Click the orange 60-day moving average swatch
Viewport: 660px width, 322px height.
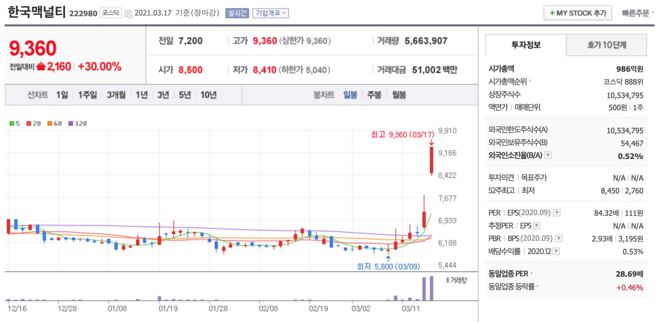[x=50, y=123]
